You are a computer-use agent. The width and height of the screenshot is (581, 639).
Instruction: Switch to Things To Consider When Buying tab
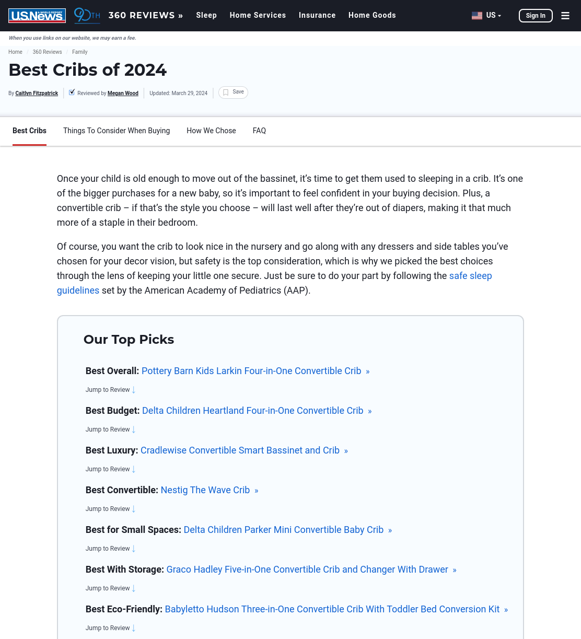click(117, 131)
